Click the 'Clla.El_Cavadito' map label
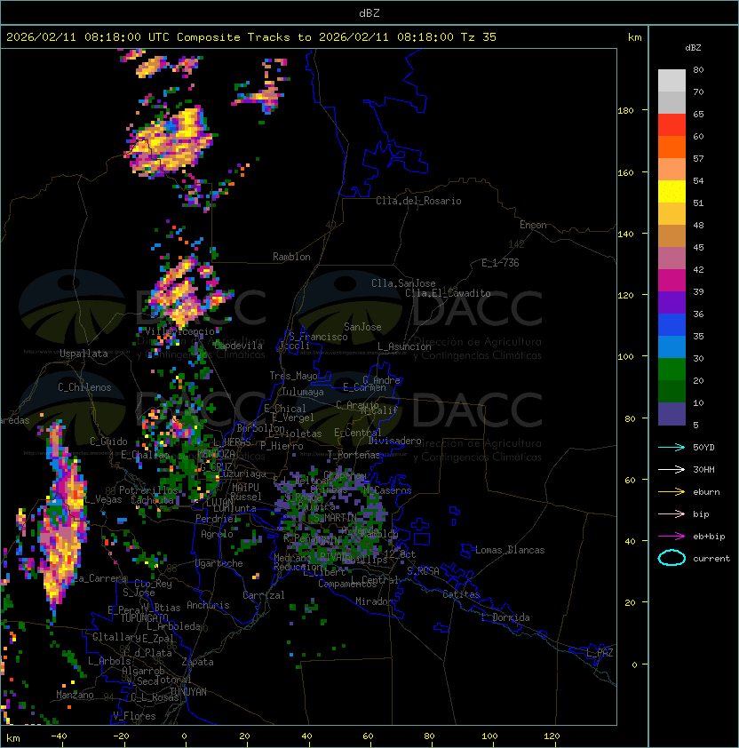The width and height of the screenshot is (739, 748). point(448,293)
